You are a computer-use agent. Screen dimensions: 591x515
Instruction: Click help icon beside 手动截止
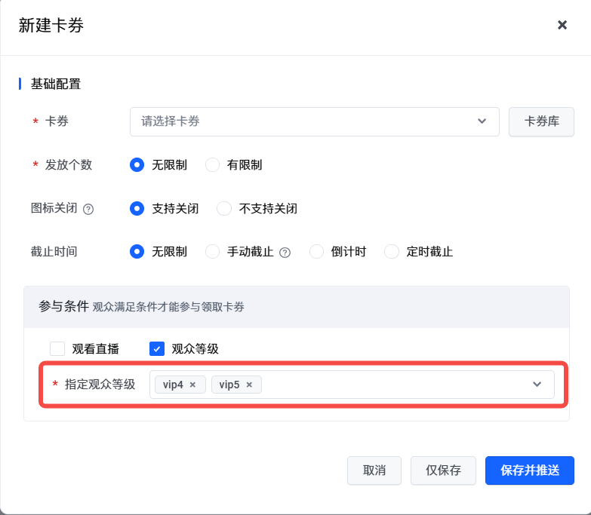[x=285, y=253]
